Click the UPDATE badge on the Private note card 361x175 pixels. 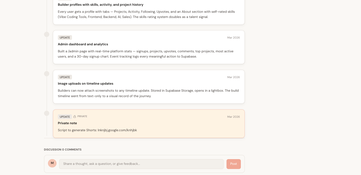[65, 117]
